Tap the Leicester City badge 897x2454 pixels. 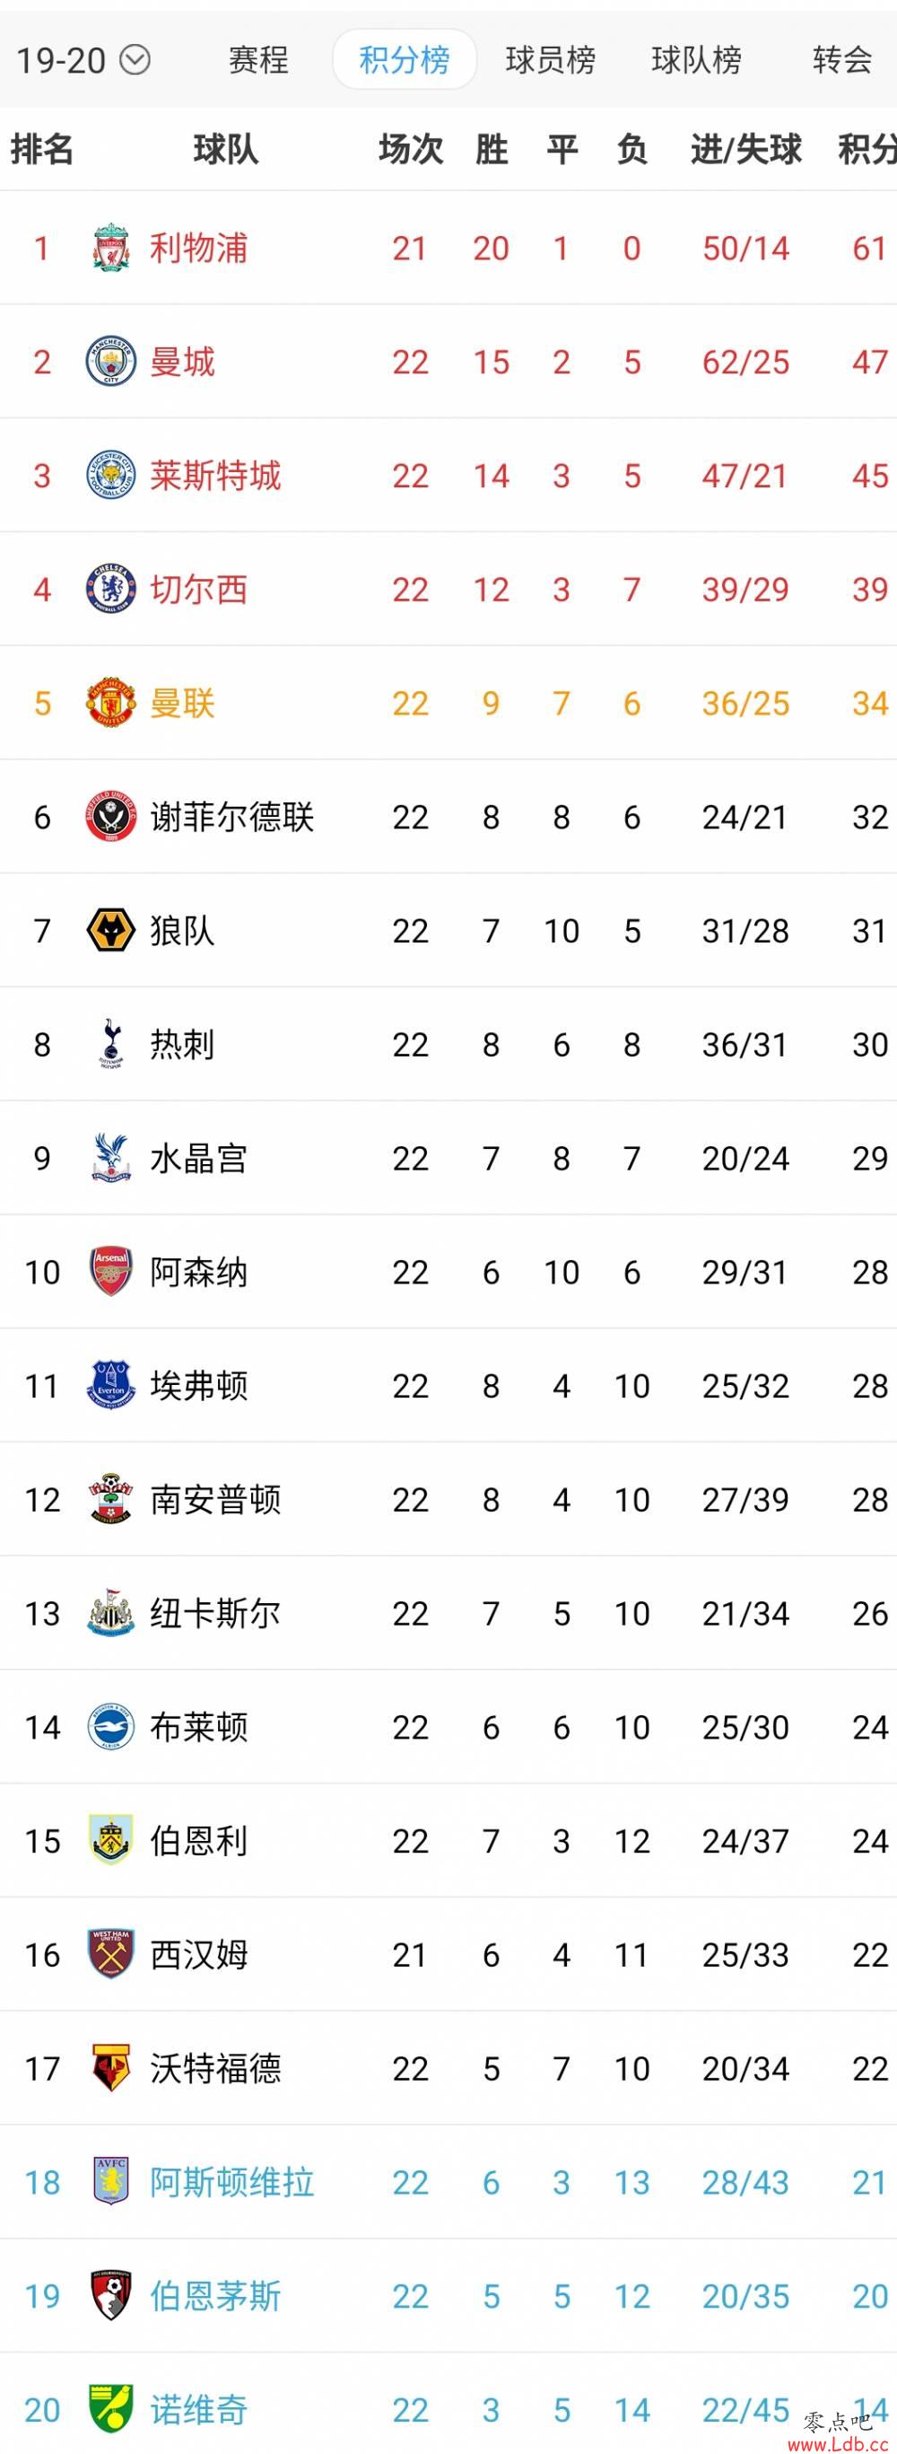tap(111, 475)
